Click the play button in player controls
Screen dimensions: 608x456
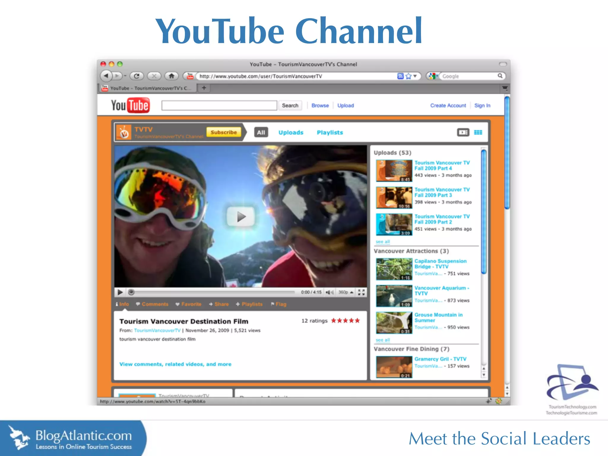click(x=120, y=292)
